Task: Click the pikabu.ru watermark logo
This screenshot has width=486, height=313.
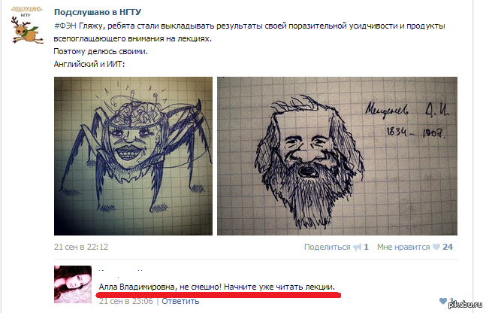Action: [x=466, y=305]
